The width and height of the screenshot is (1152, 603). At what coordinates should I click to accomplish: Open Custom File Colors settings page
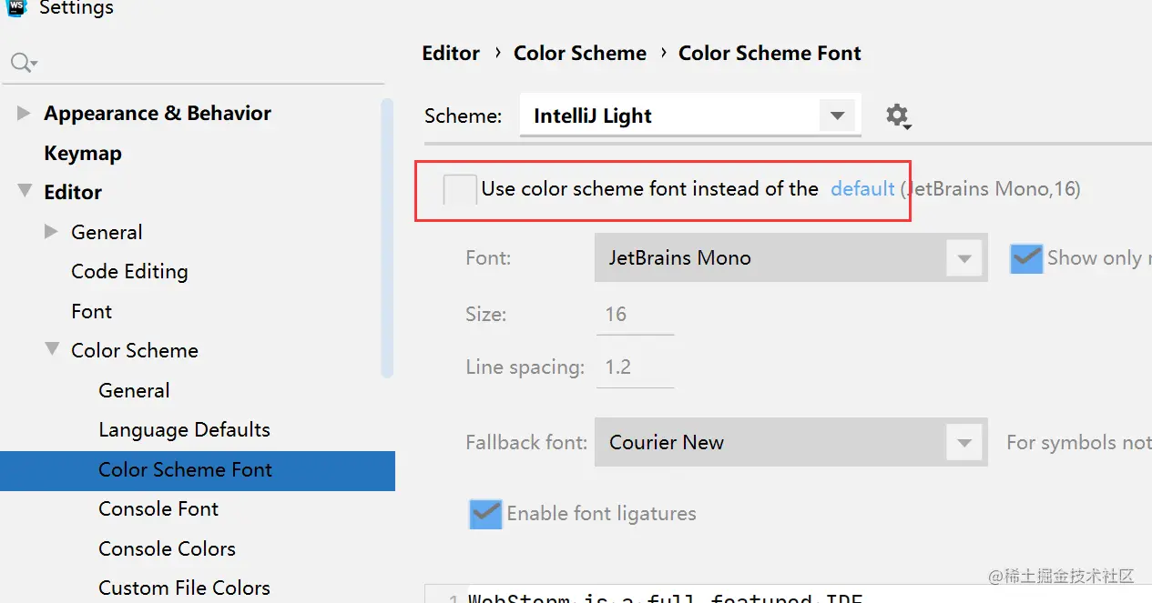(184, 588)
